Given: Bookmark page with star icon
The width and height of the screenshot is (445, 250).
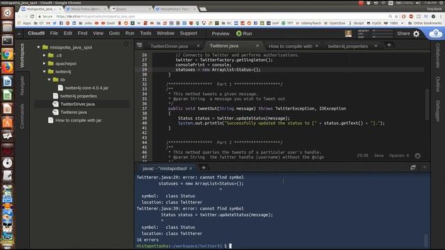Looking at the screenshot, I should pos(396,17).
